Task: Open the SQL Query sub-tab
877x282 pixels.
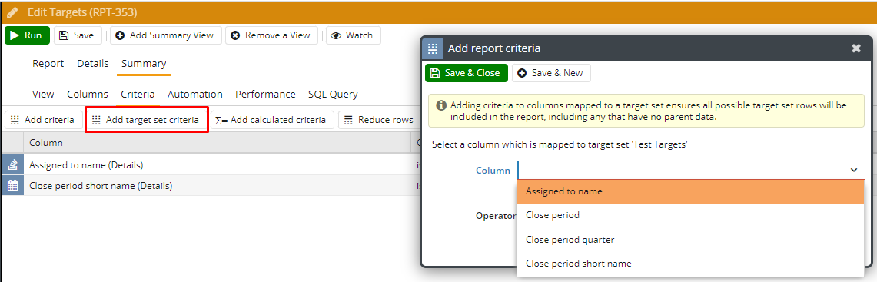Action: (333, 94)
